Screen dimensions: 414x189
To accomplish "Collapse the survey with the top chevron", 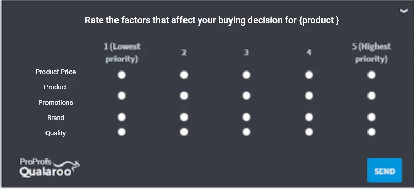I will point(404,11).
